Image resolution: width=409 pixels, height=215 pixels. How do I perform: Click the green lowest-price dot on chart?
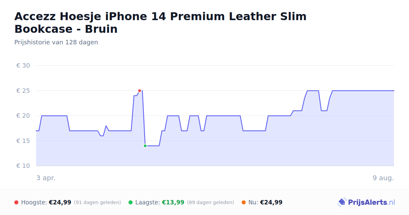145,146
